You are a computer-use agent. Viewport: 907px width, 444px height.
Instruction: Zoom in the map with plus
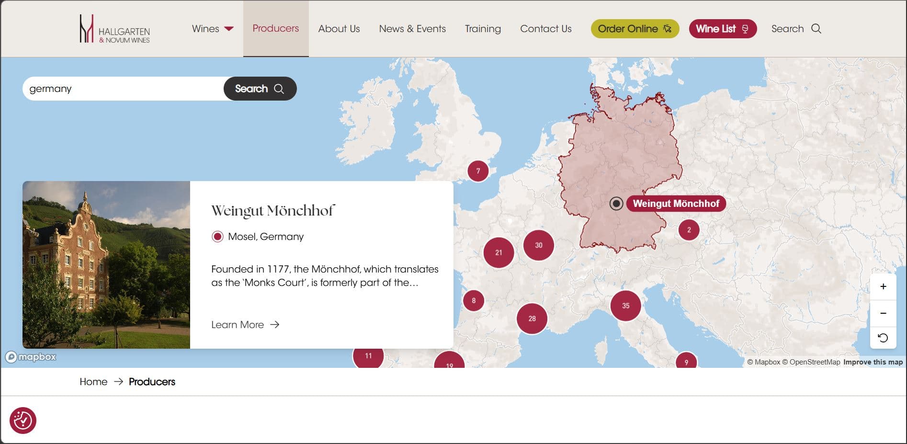[883, 286]
